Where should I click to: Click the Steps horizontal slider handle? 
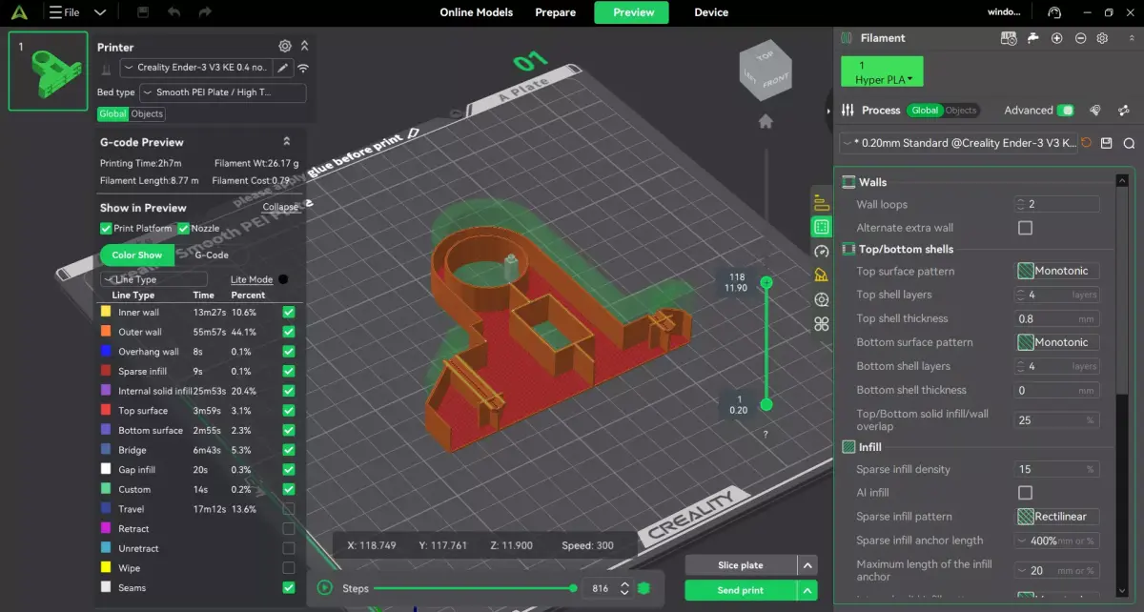(x=573, y=588)
